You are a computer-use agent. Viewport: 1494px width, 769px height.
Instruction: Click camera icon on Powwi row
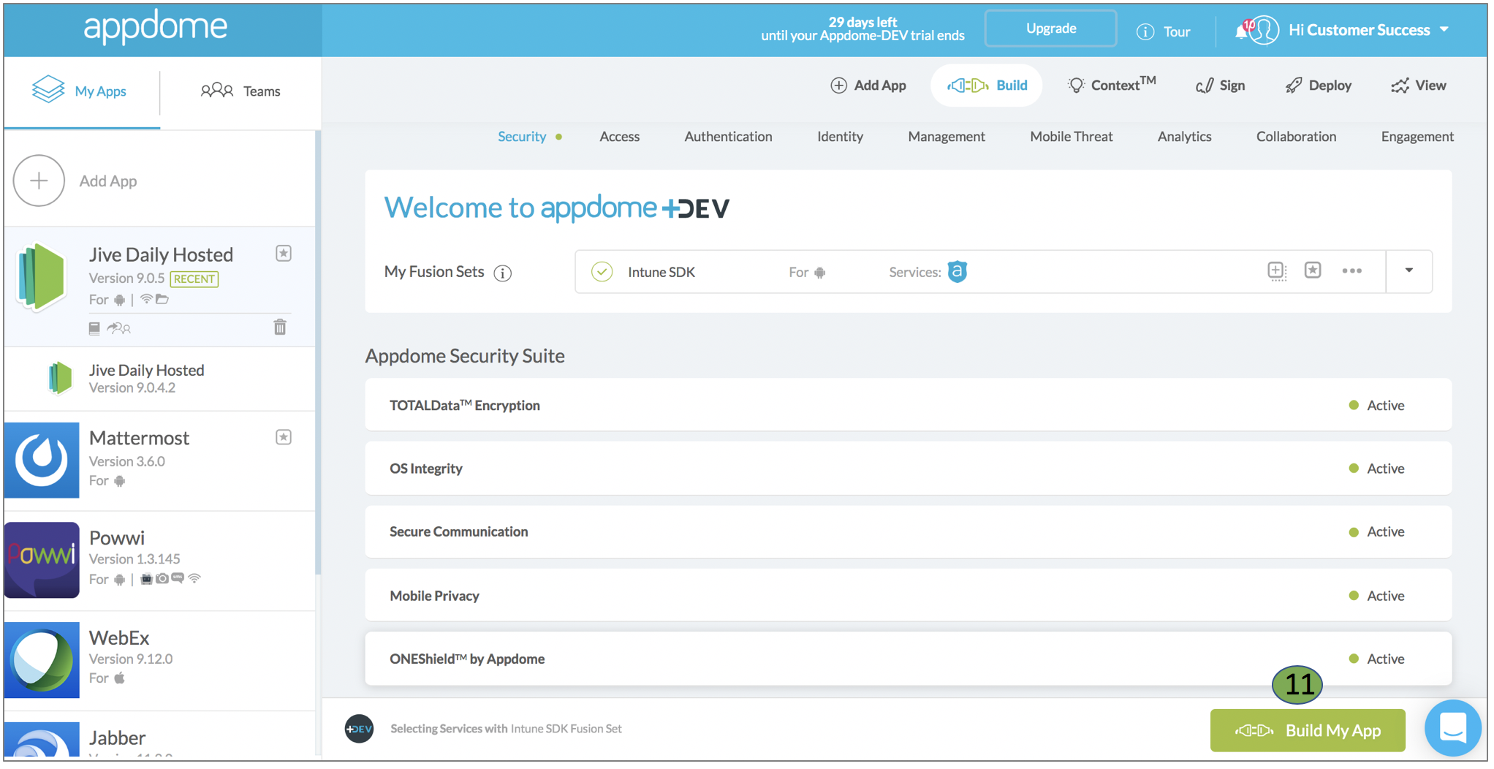(x=162, y=578)
